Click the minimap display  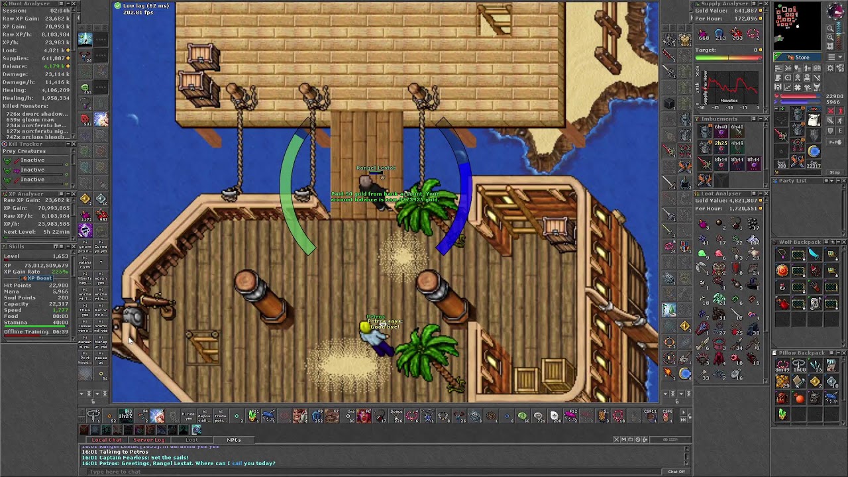[797, 26]
